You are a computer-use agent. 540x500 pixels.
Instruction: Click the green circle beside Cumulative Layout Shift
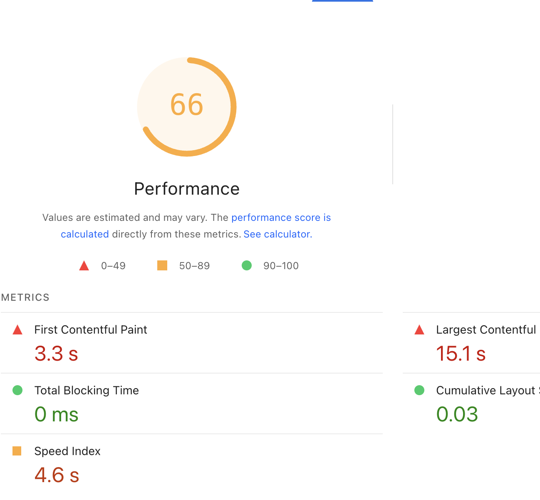point(419,390)
